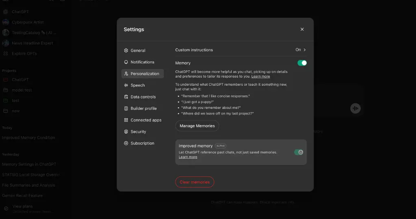Click "What do you remember about me?" example
The width and height of the screenshot is (416, 219).
tap(211, 108)
